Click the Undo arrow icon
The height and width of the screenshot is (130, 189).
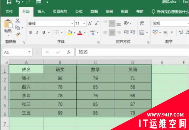18,2
